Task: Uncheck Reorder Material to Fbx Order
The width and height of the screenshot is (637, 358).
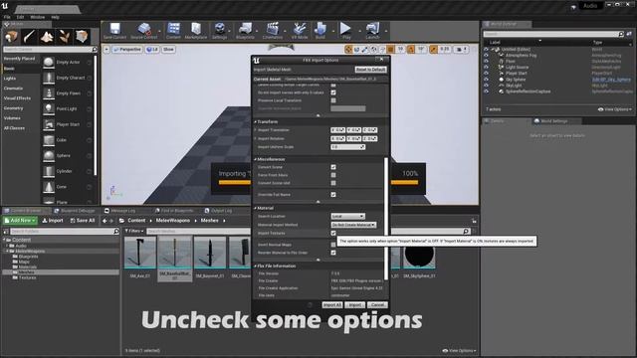Action: tap(333, 253)
